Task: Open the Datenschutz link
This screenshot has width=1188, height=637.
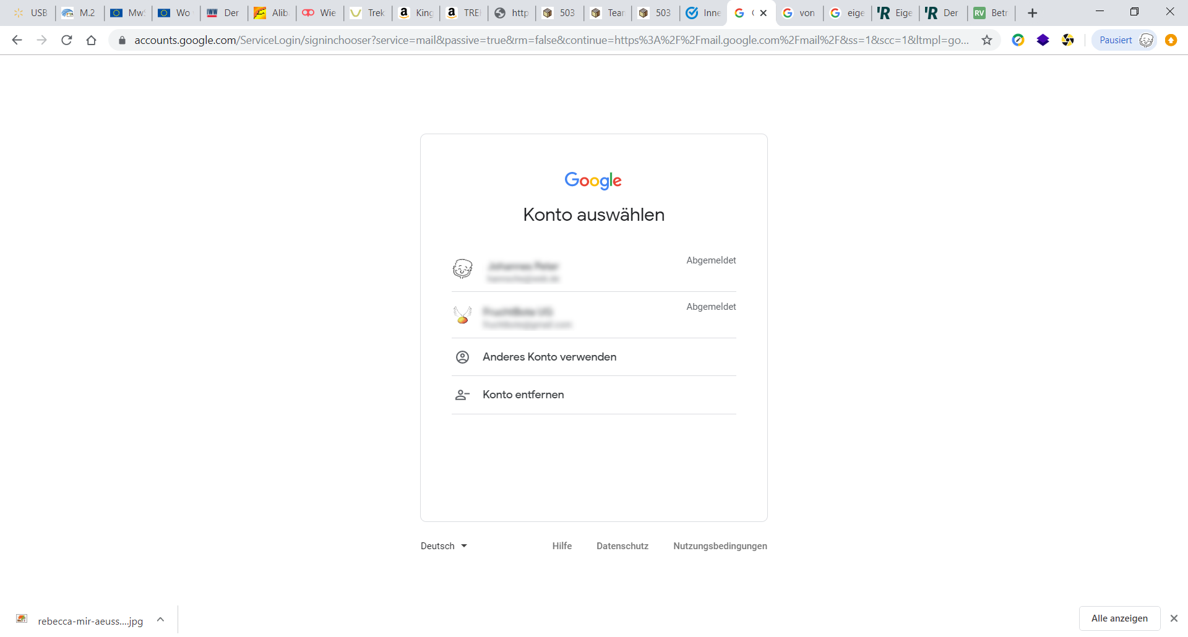Action: 622,545
